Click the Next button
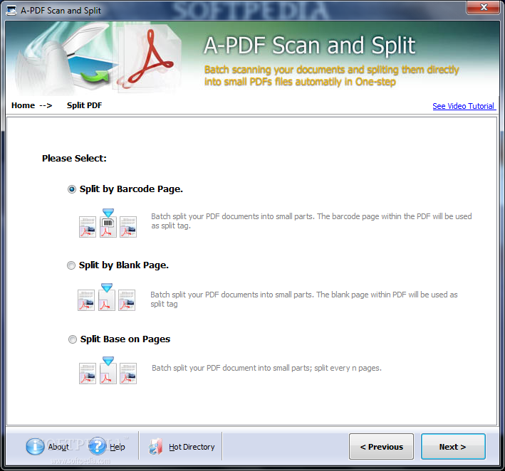The width and height of the screenshot is (505, 471). coord(453,447)
